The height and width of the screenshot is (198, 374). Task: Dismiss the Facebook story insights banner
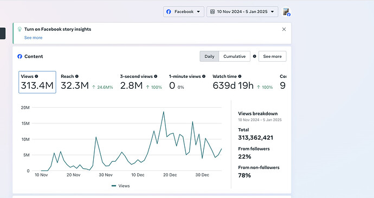(x=284, y=29)
